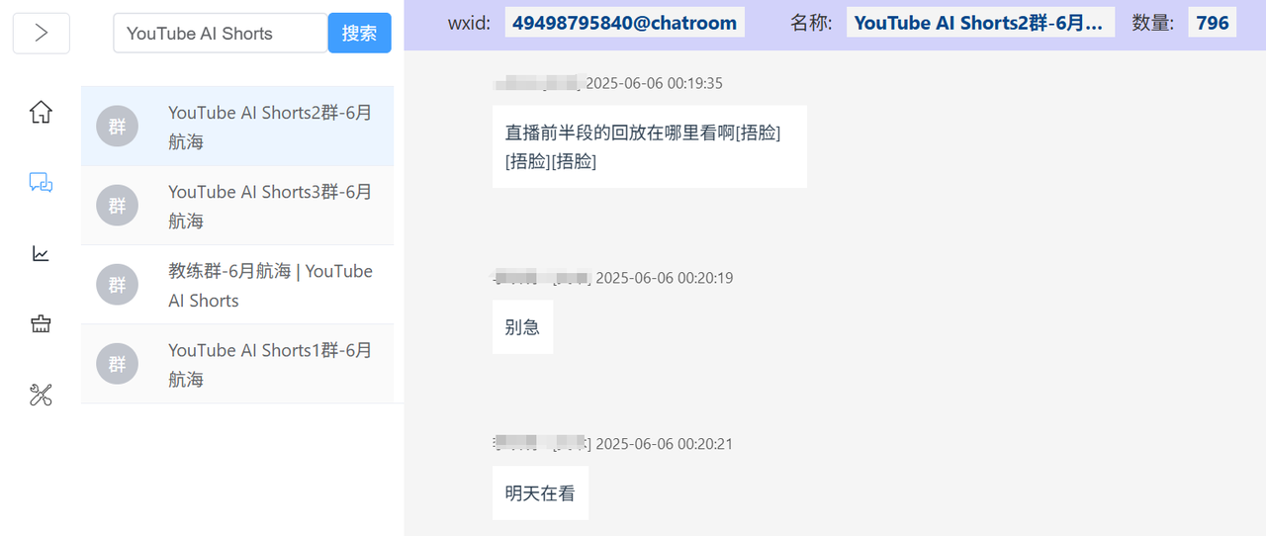Click the timestamp 2025-06-06 00:20:21
The image size is (1266, 536).
click(664, 444)
